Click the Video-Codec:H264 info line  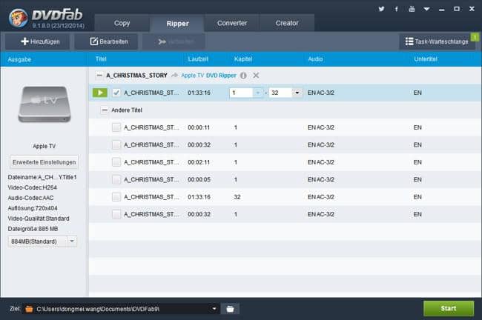tap(33, 187)
